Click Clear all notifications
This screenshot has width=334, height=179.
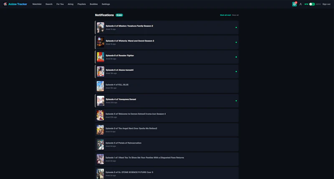coord(235,15)
